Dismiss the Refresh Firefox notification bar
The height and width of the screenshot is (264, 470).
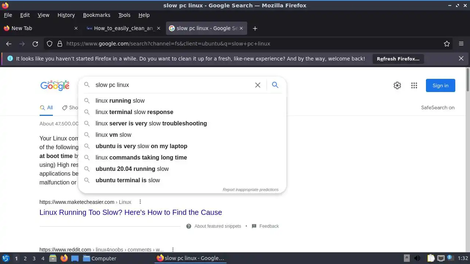pos(461,58)
